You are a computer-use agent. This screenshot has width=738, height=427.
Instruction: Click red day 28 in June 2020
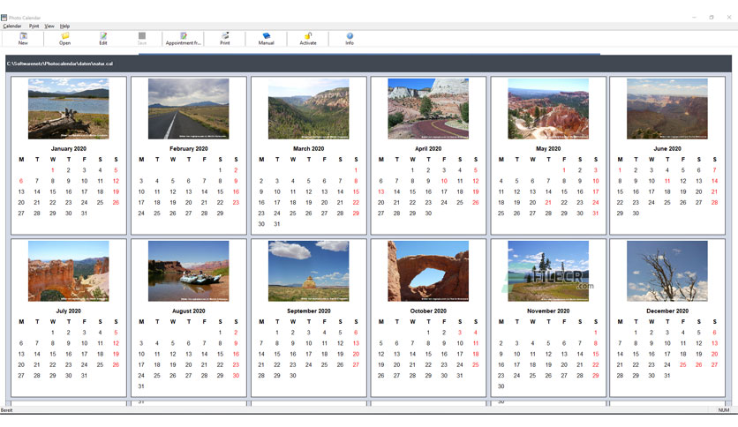point(714,202)
